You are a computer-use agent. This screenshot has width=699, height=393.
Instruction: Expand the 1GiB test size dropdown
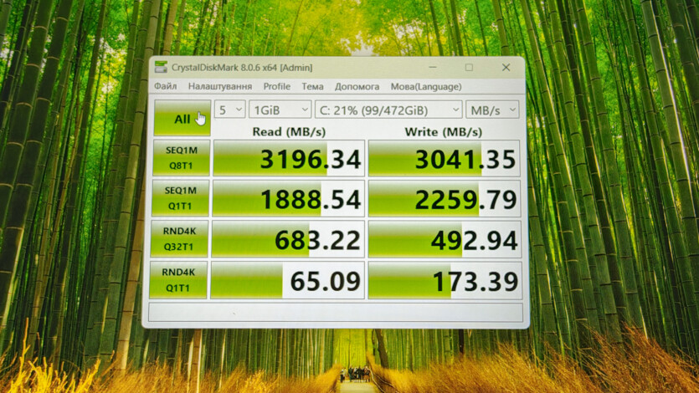tap(280, 110)
